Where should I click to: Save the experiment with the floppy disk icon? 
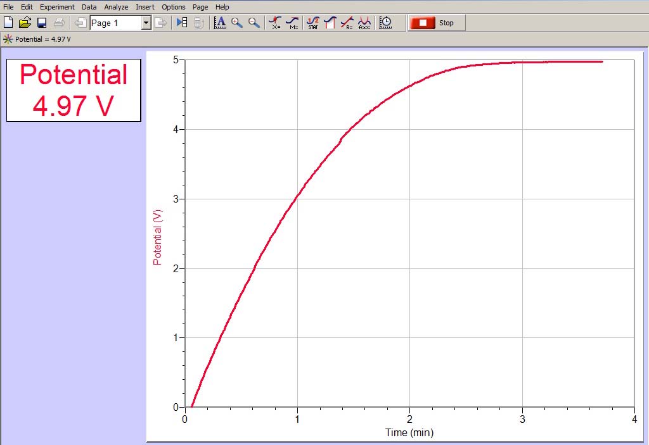click(42, 23)
